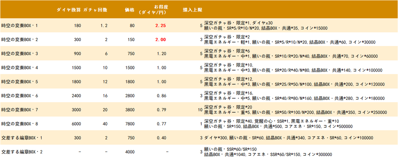The width and height of the screenshot is (398, 159).
Task: Click the contents line 深空ガチャ券・限定*6
Action: click(x=227, y=51)
